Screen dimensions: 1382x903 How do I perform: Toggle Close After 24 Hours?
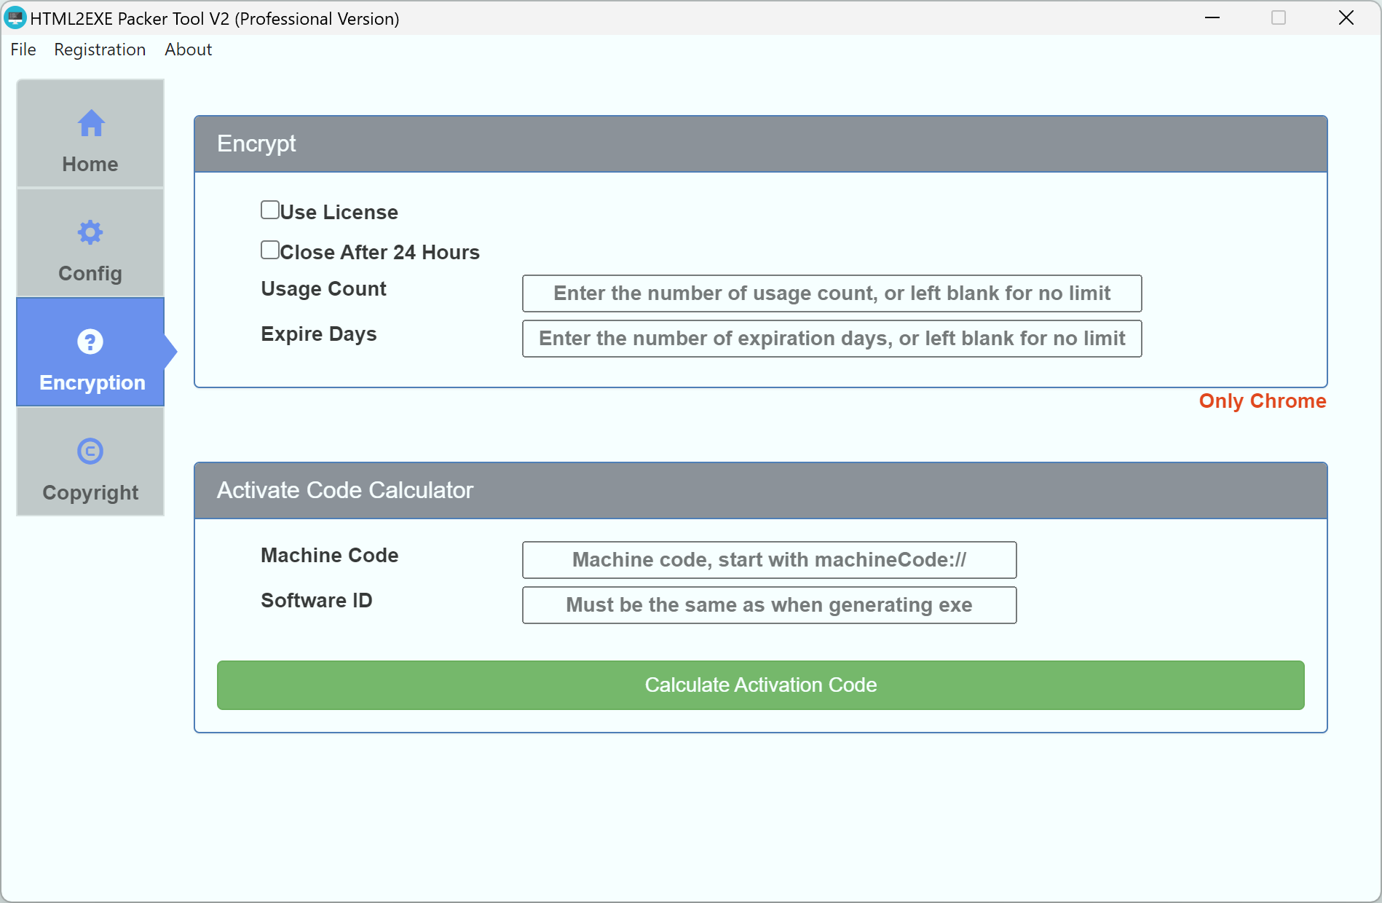click(x=269, y=249)
